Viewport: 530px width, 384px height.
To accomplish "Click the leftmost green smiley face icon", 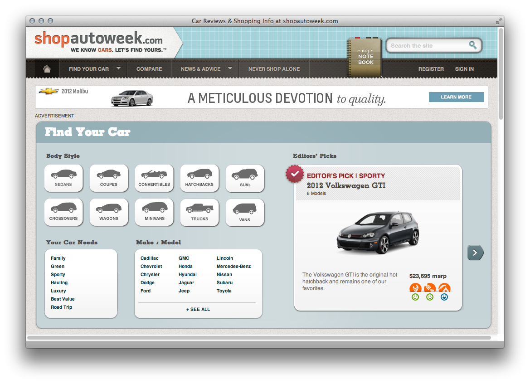I will click(415, 297).
